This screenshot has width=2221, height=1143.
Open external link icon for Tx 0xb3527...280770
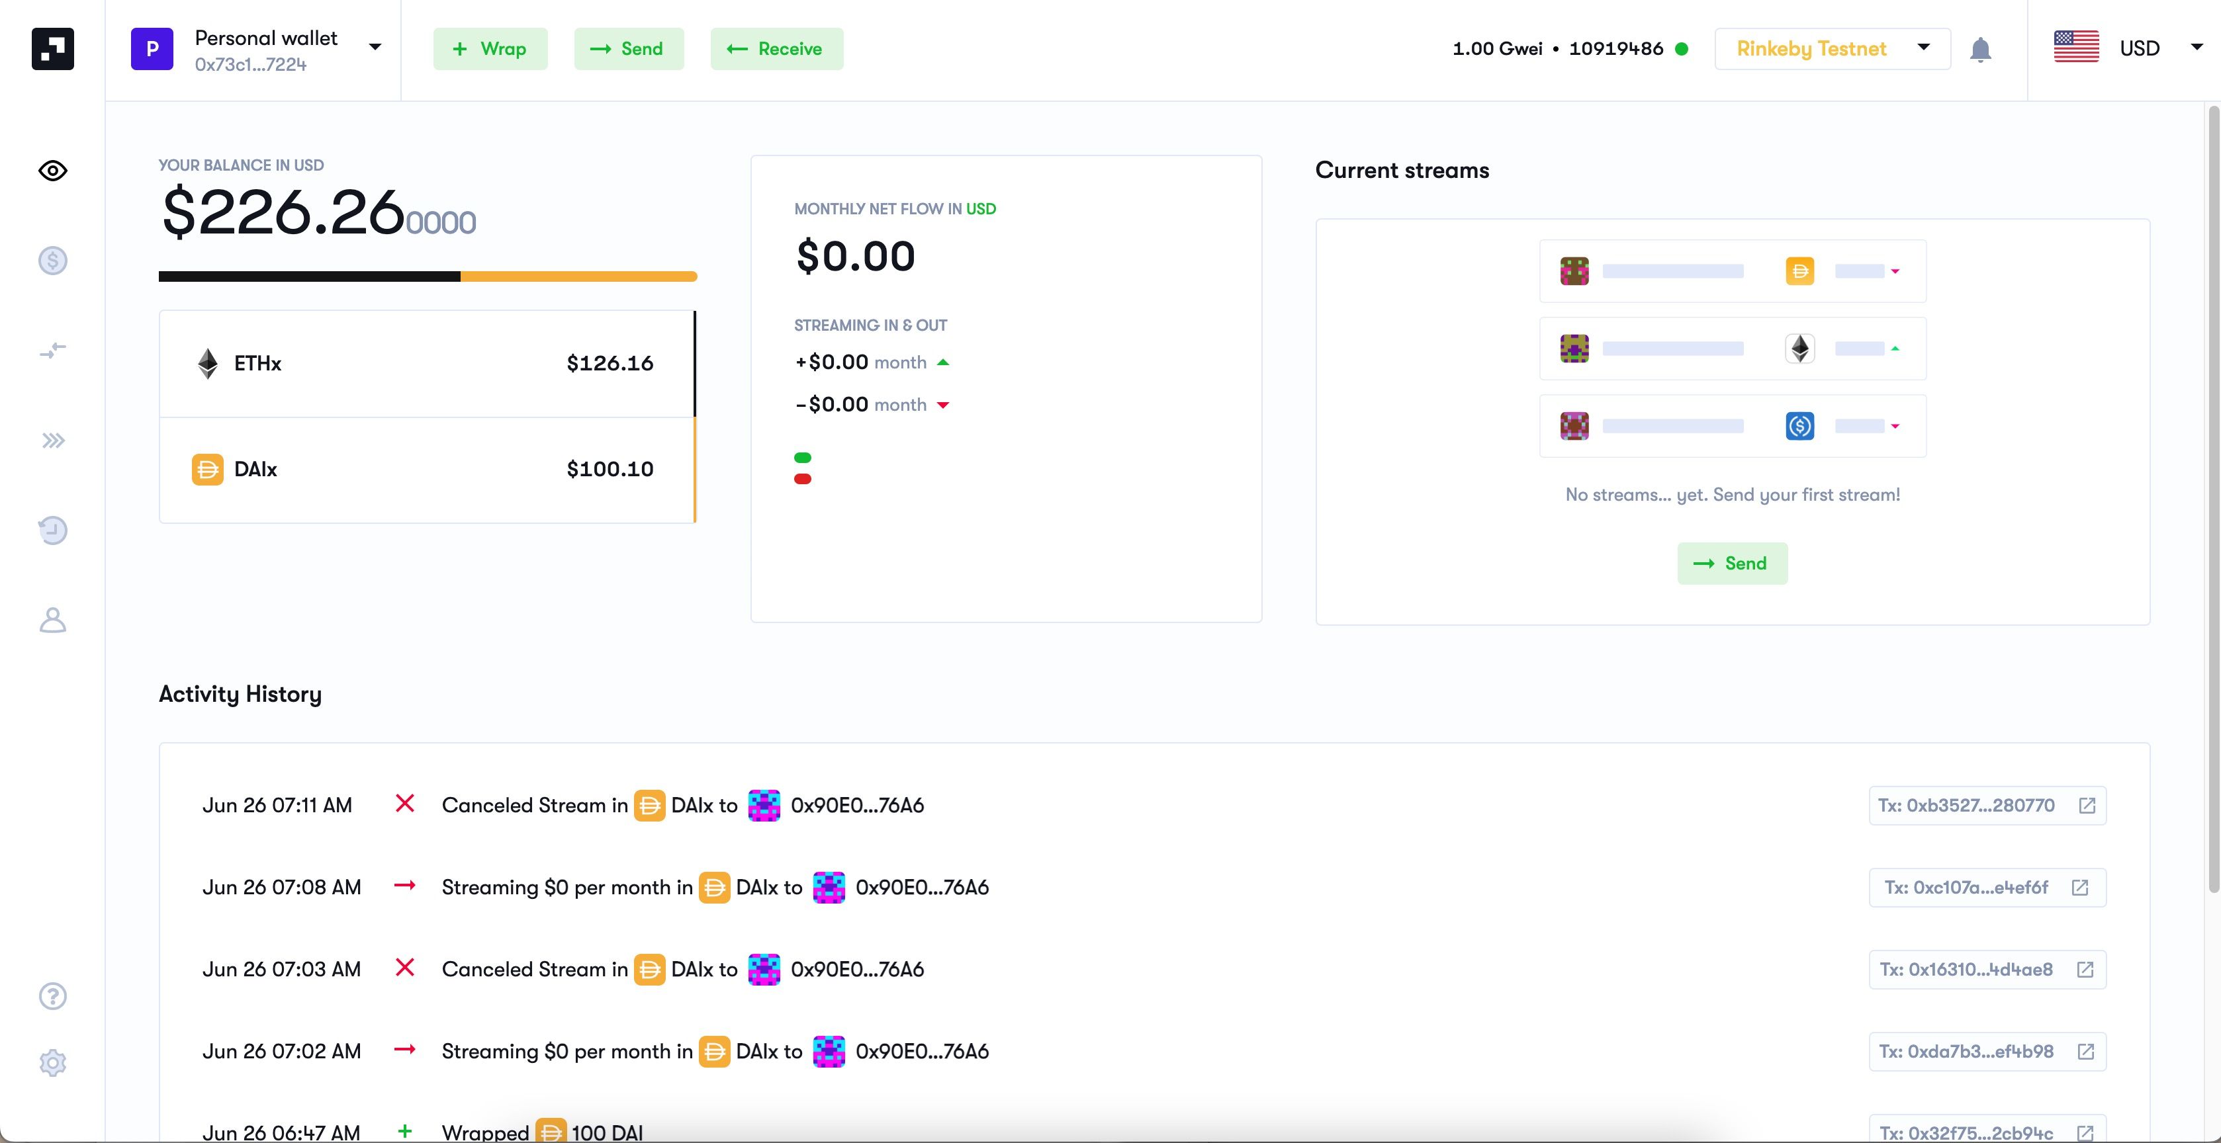[x=2087, y=805]
